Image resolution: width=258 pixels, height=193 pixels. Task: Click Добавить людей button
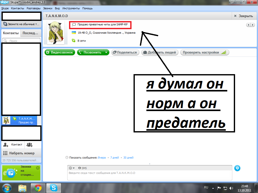[x=160, y=53]
